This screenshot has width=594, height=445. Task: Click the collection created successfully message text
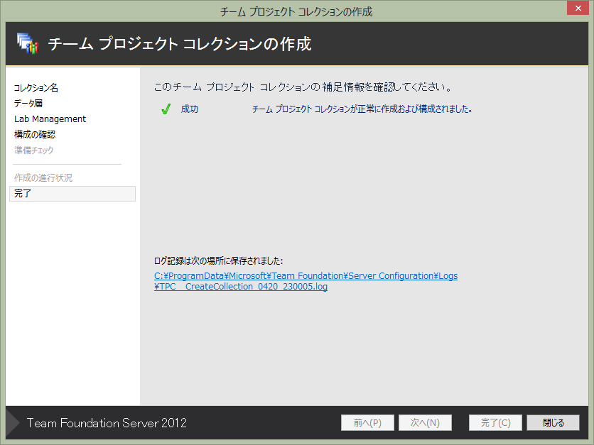point(362,109)
